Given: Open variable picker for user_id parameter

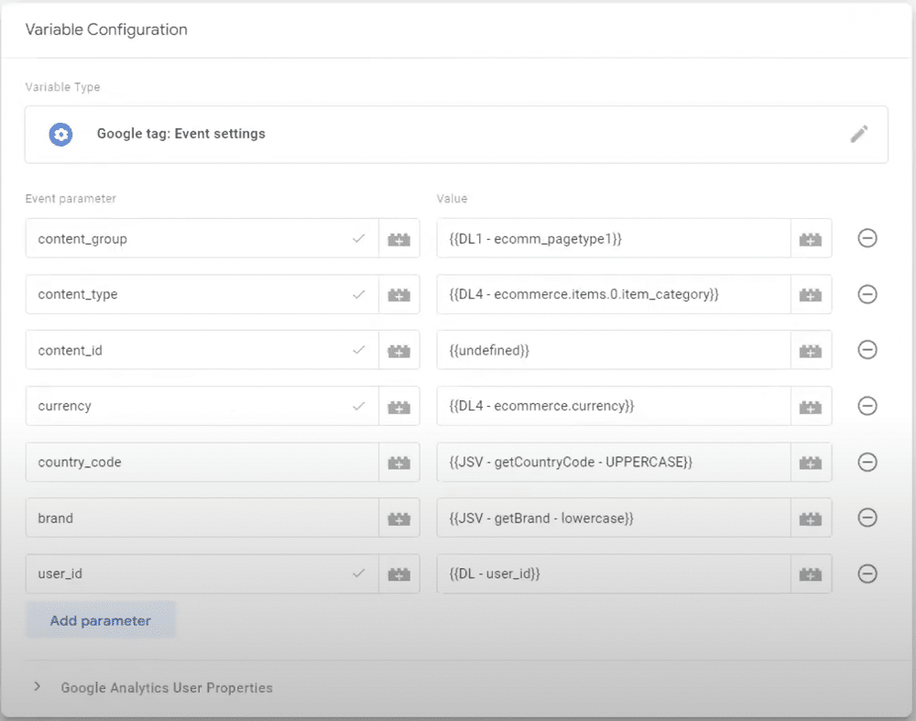Looking at the screenshot, I should pyautogui.click(x=398, y=574).
